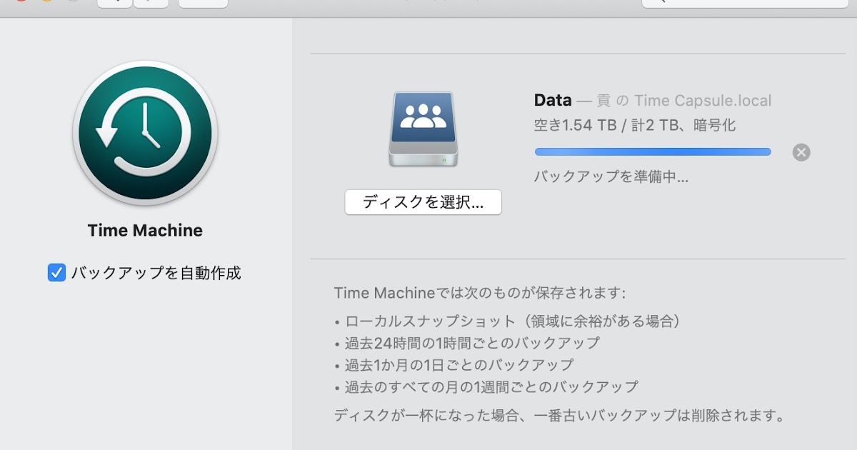Click "過去24時間の1時間ごとのバックアップ" line
The width and height of the screenshot is (857, 450).
(x=467, y=343)
